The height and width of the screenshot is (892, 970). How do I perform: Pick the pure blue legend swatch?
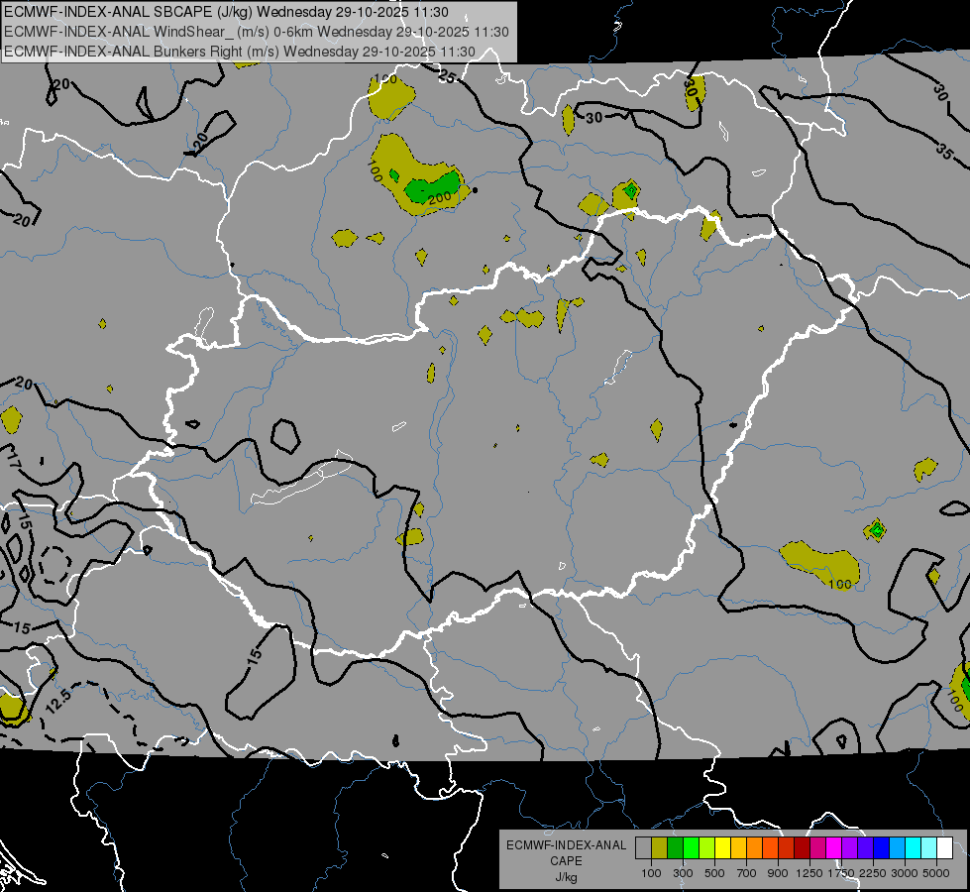click(882, 848)
